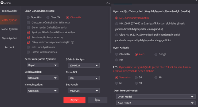Click the help icon beside Dikey senkronizasyonu
The image size is (198, 107).
(x=72, y=42)
